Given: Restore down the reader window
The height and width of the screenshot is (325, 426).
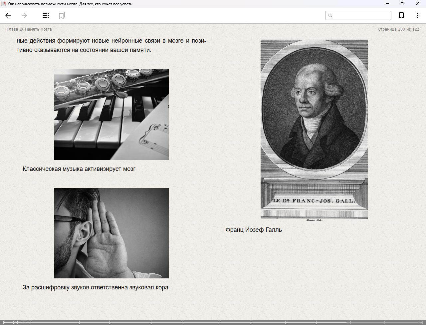Looking at the screenshot, I should click(402, 4).
